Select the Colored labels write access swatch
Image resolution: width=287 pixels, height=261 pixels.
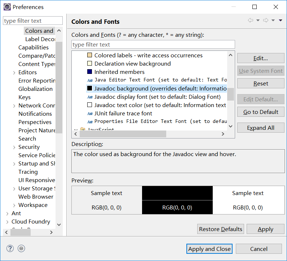click(89, 55)
